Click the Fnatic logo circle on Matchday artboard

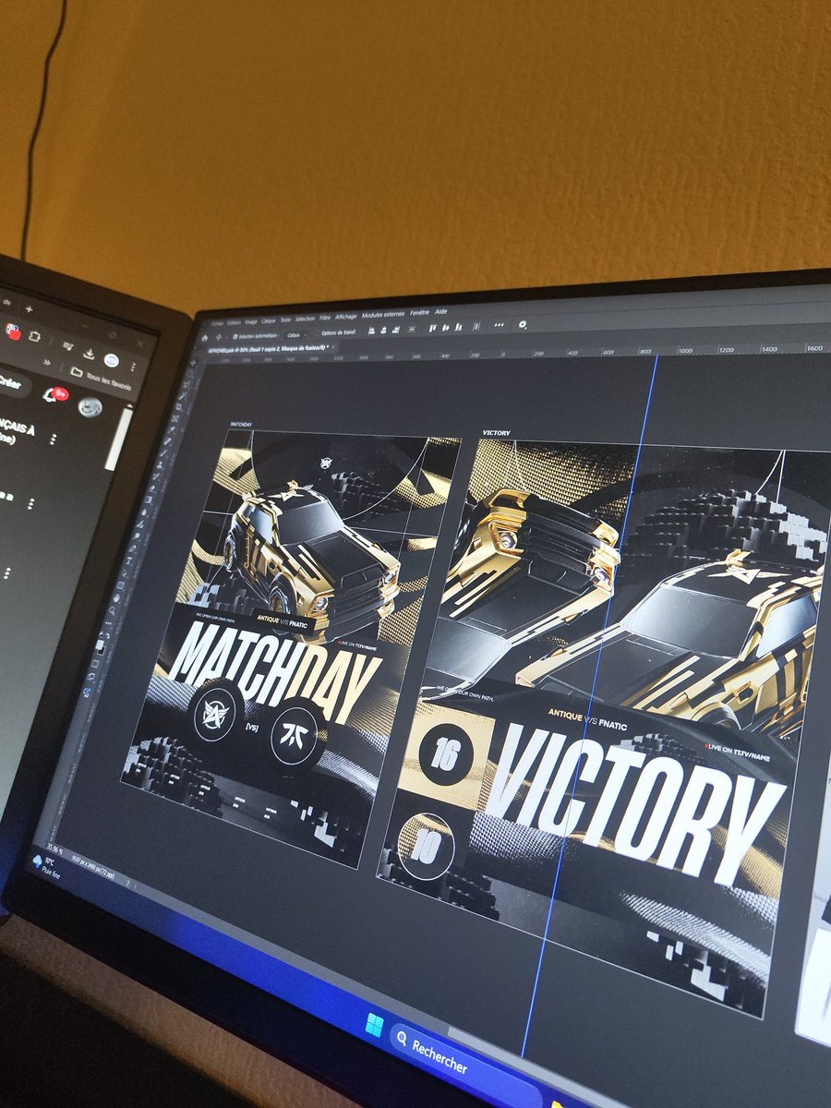tap(297, 736)
